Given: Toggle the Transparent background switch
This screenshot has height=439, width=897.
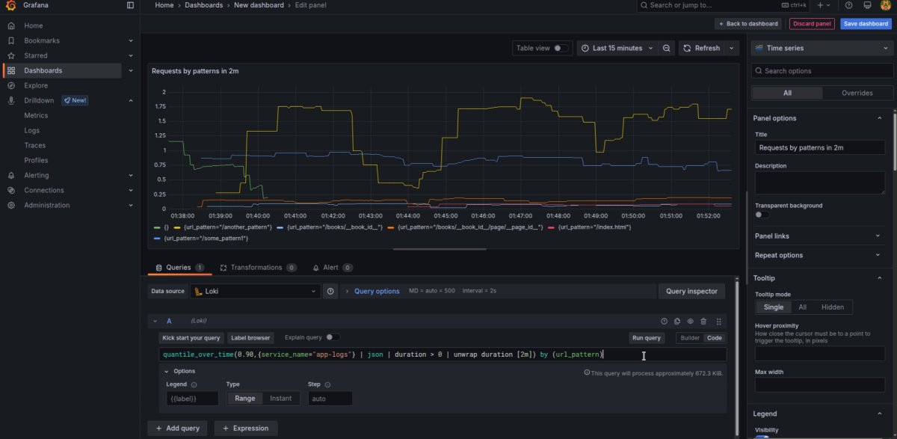Looking at the screenshot, I should [762, 215].
